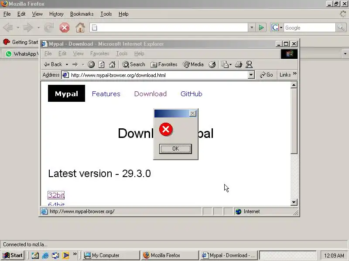Click page scrollbar up arrow
349x261 pixels.
click(294, 85)
